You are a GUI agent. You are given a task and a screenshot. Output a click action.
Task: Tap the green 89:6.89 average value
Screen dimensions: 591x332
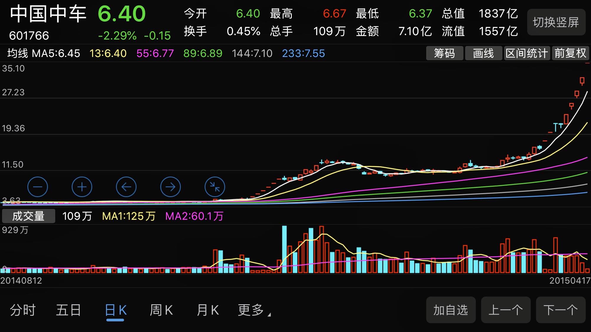point(203,53)
